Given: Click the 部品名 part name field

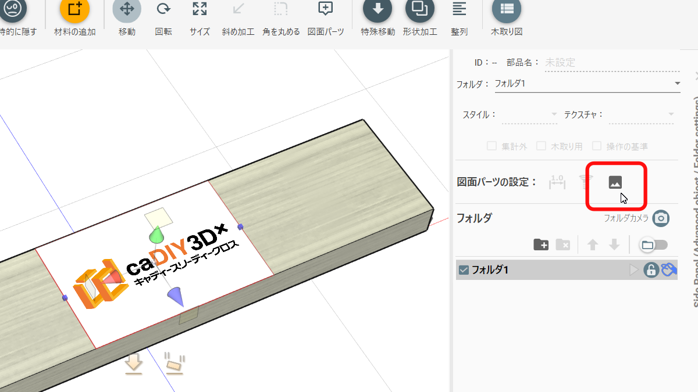Looking at the screenshot, I should tap(612, 63).
